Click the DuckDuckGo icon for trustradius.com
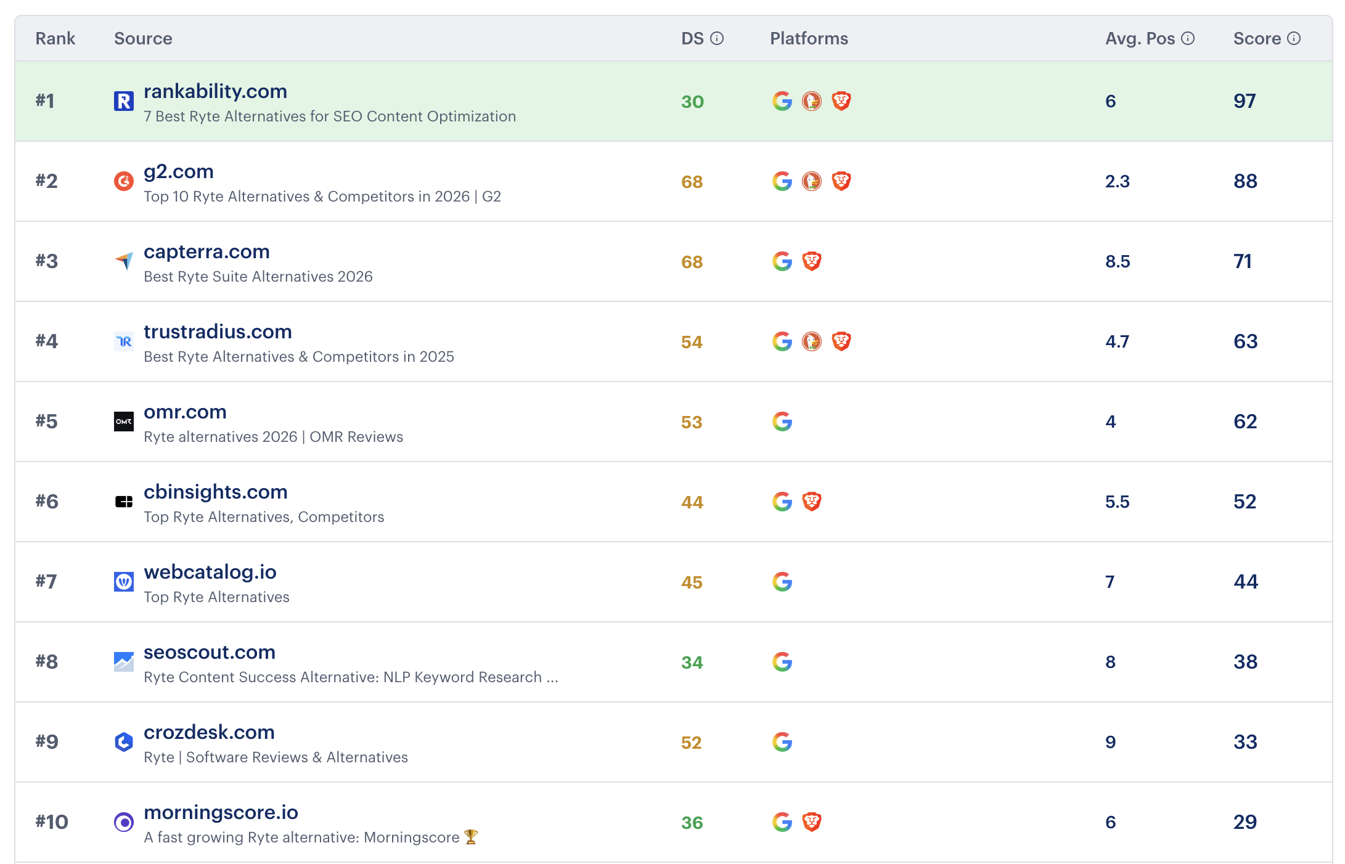Screen dimensions: 1345x864 pyautogui.click(x=811, y=341)
